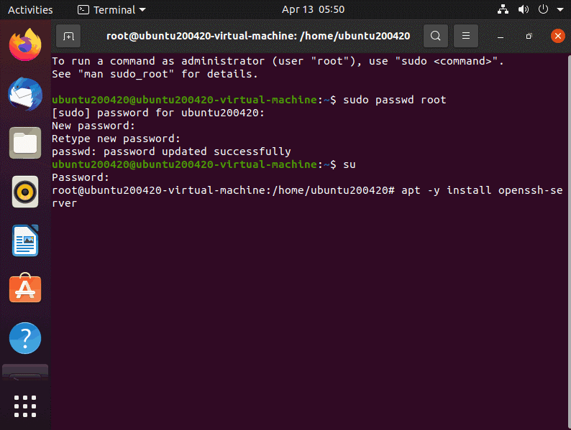Open the clock and calendar panel

[313, 9]
